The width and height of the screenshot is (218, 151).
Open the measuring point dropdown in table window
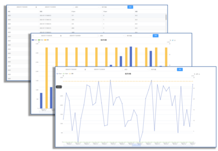point(87,7)
